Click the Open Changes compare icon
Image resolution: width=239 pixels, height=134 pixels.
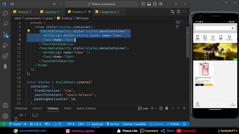[173, 12]
